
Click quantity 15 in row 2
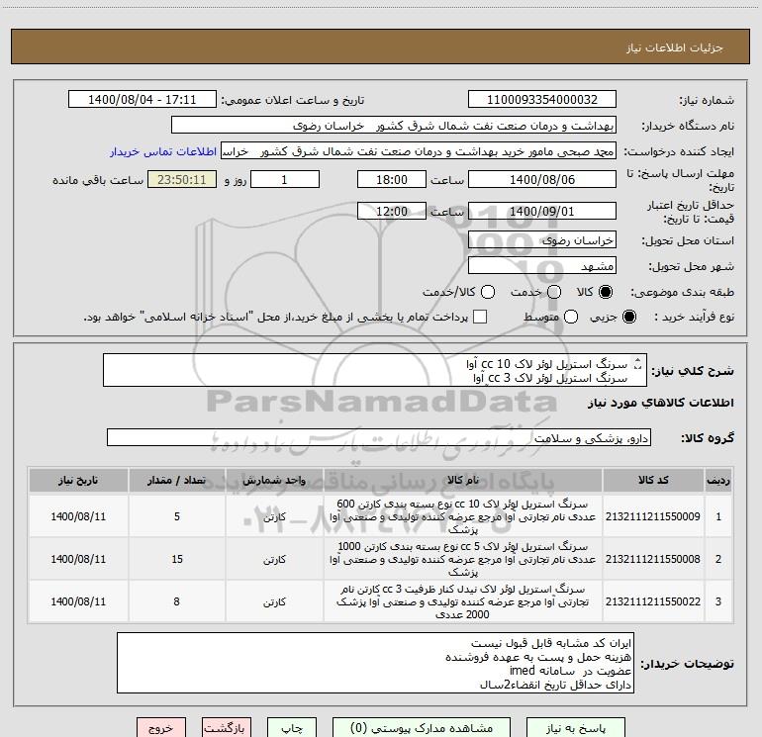177,559
